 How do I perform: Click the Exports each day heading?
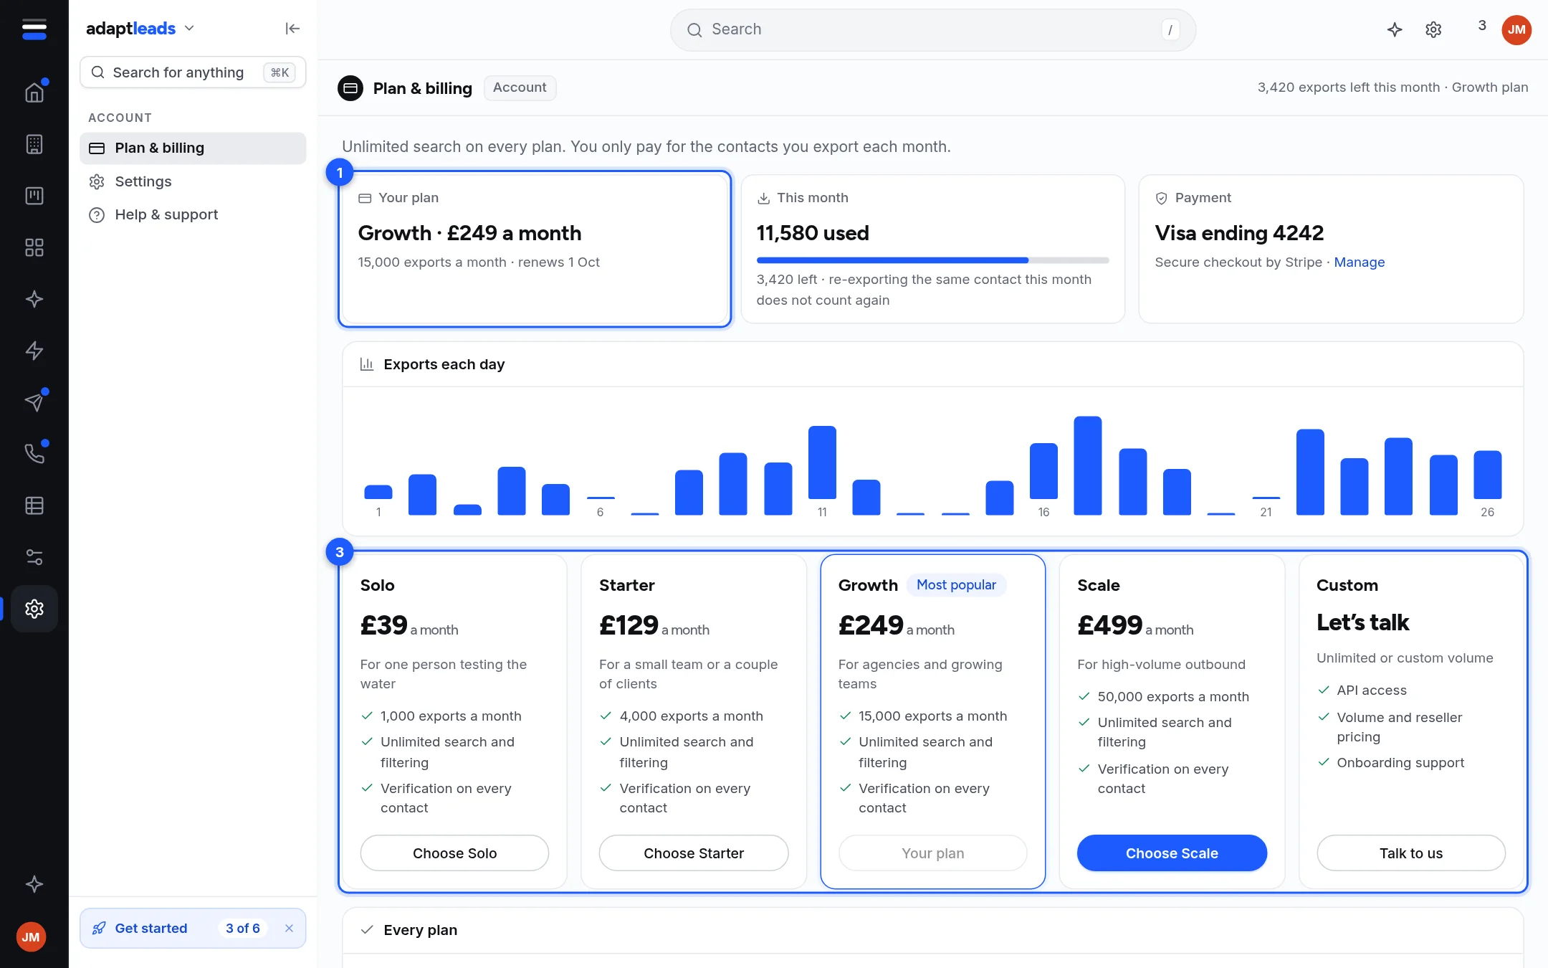(444, 364)
